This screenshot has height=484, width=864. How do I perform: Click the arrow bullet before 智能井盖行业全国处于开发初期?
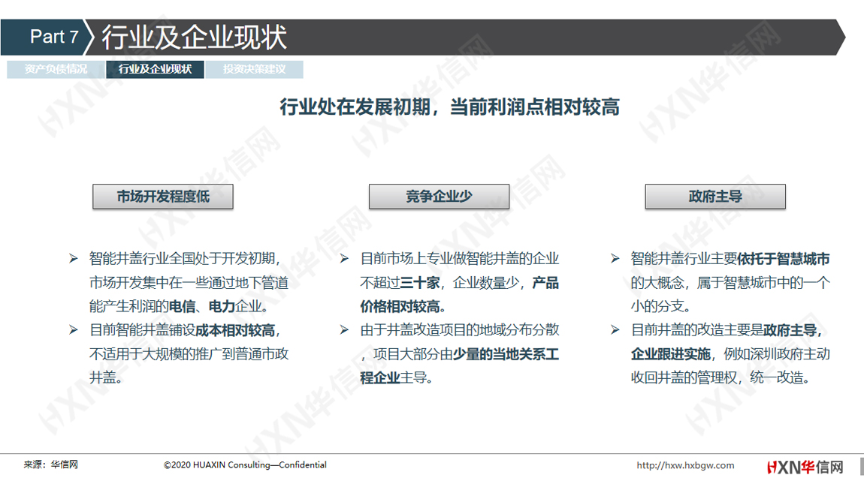(x=74, y=258)
